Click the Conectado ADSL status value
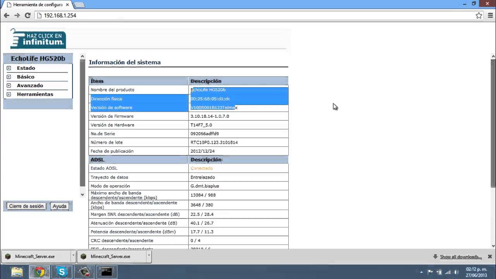 [201, 168]
